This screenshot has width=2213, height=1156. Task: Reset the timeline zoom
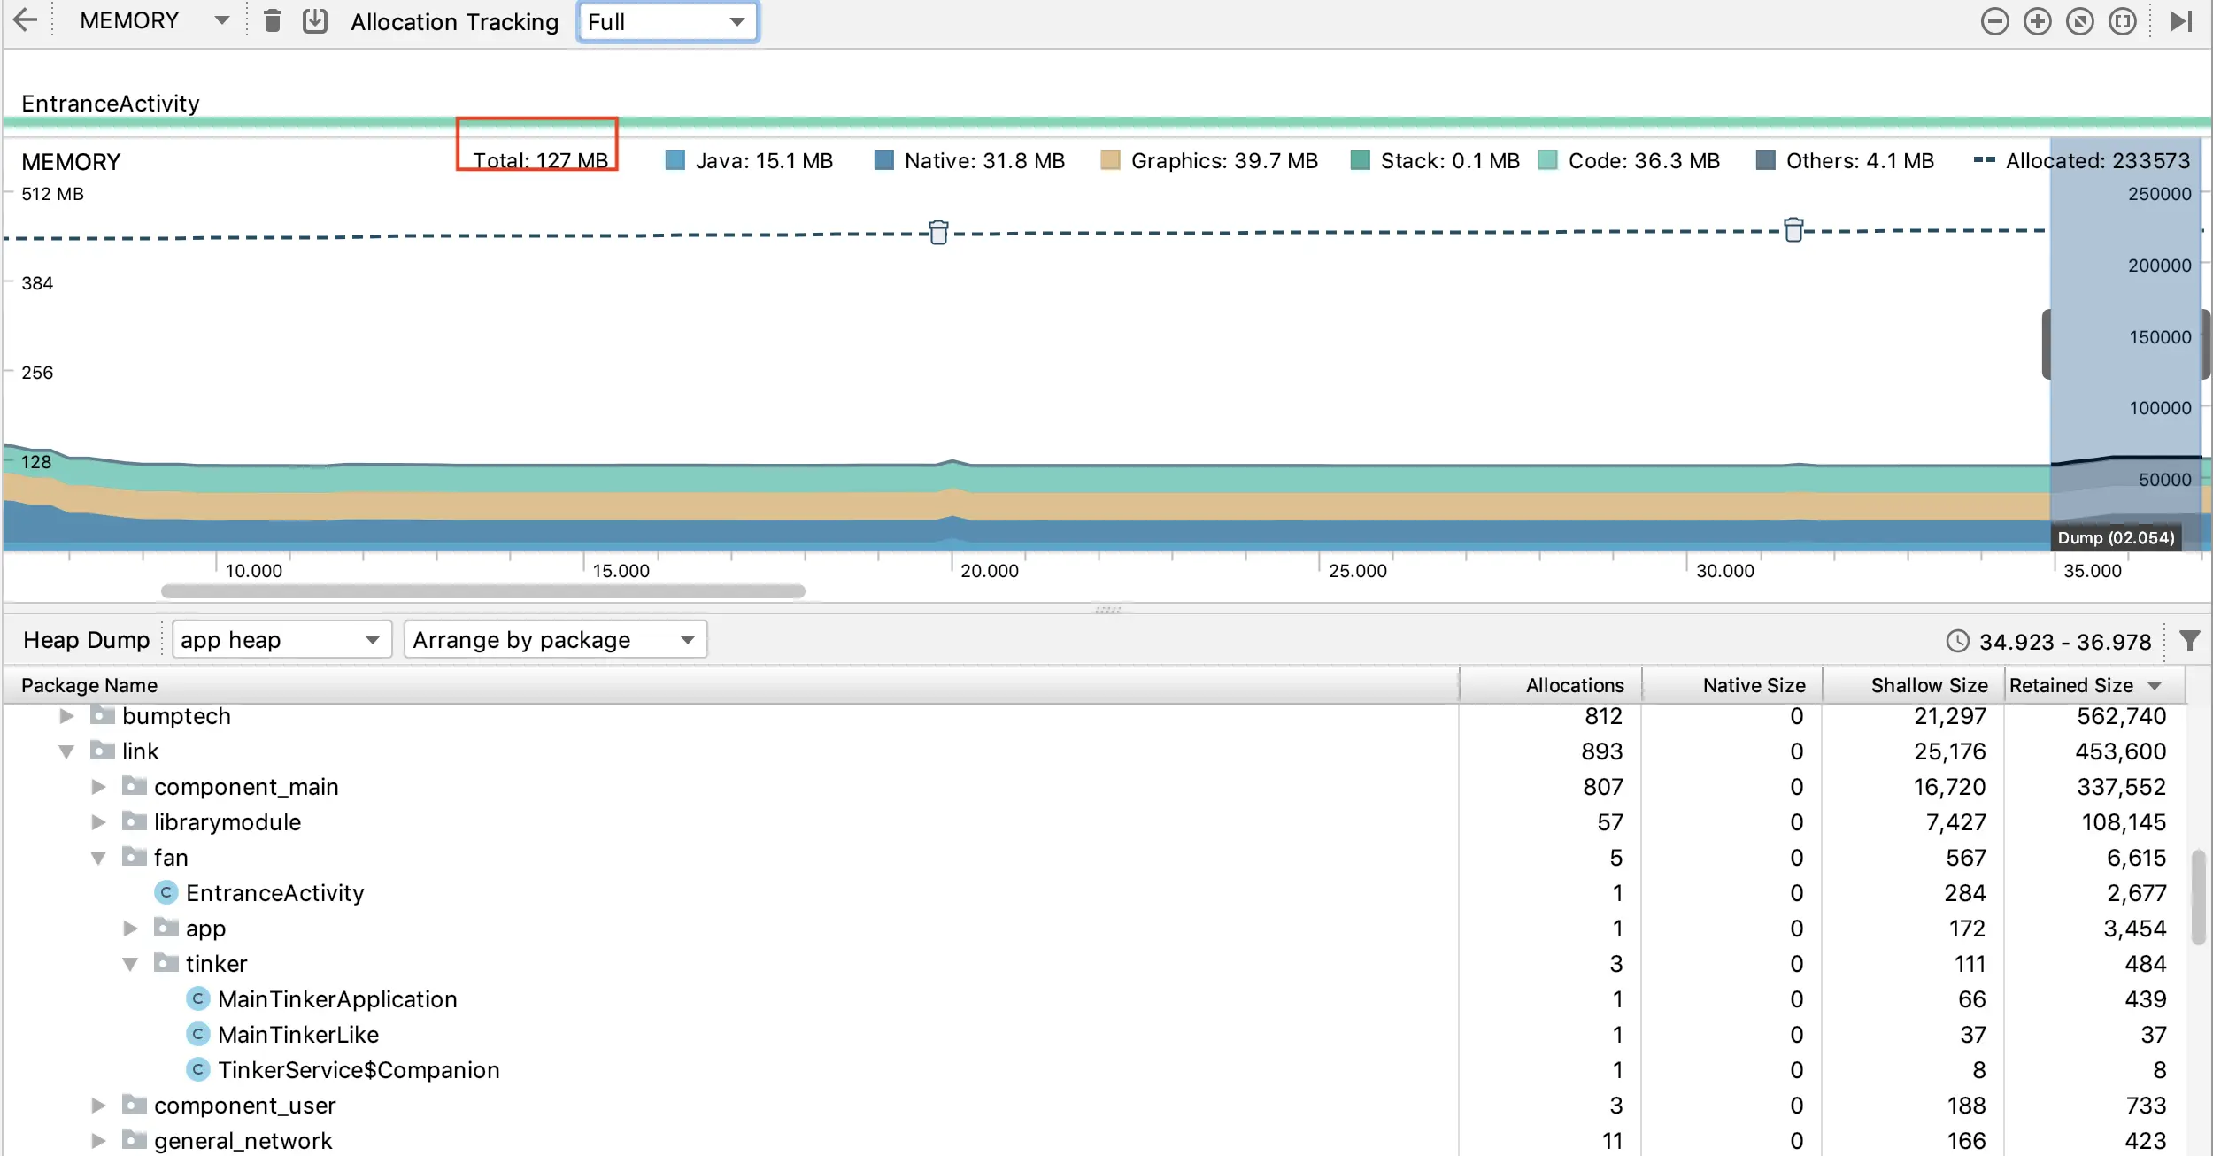point(2079,21)
